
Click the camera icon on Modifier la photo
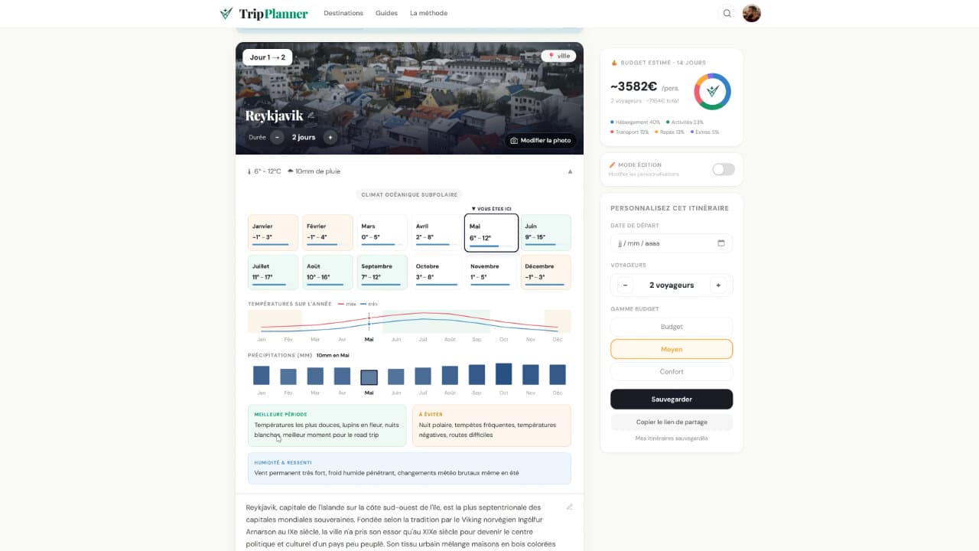point(514,141)
